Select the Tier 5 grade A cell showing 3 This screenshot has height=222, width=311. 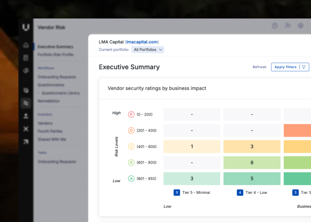tap(192, 179)
